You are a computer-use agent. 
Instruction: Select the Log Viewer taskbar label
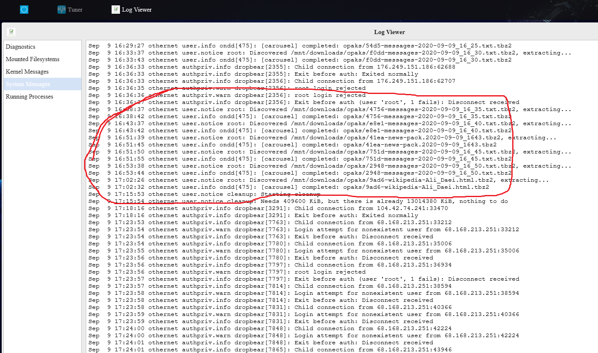137,10
